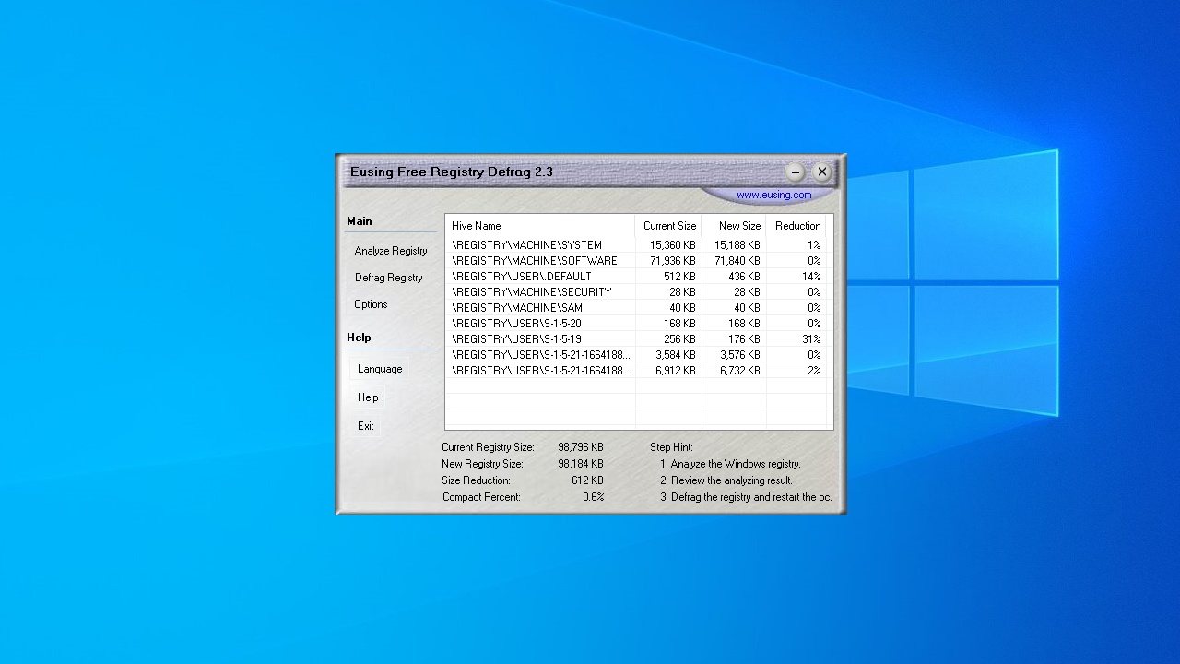
Task: Click the 31% reduction cell
Action: 811,339
